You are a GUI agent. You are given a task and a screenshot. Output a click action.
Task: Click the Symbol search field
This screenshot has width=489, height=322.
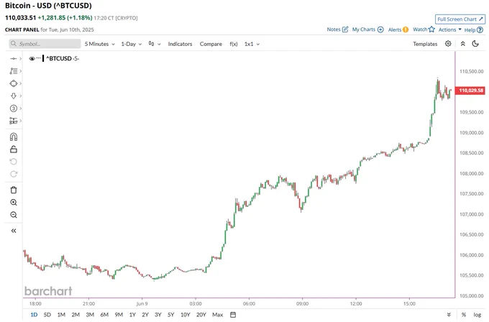point(45,44)
